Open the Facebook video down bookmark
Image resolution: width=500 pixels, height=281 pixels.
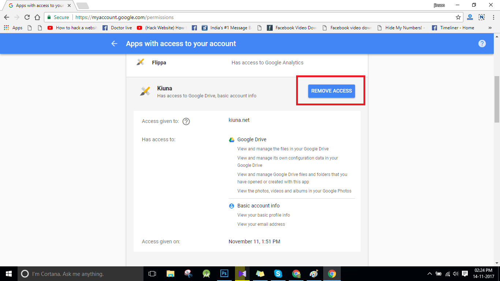coord(347,28)
